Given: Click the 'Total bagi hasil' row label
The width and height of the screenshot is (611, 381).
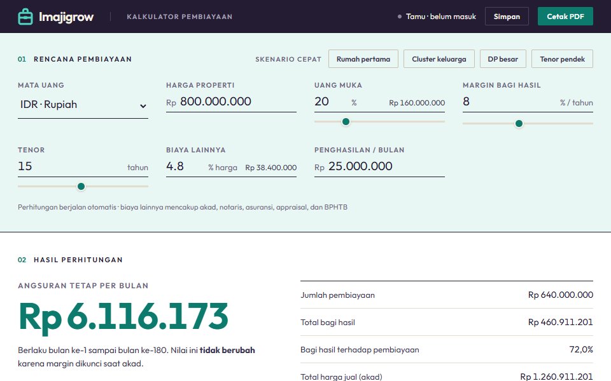Looking at the screenshot, I should coord(328,323).
